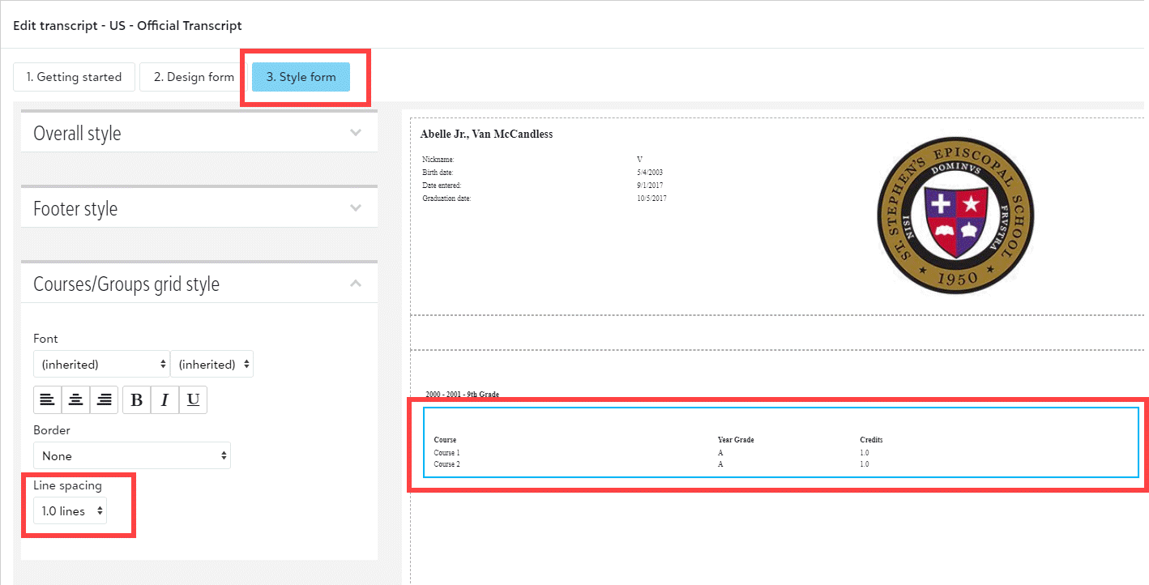This screenshot has width=1149, height=585.
Task: Click the birth date value 5/4/2003
Action: point(651,173)
